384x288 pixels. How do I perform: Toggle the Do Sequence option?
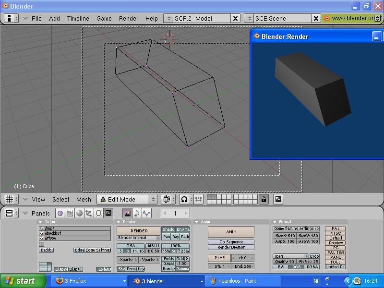[231, 242]
